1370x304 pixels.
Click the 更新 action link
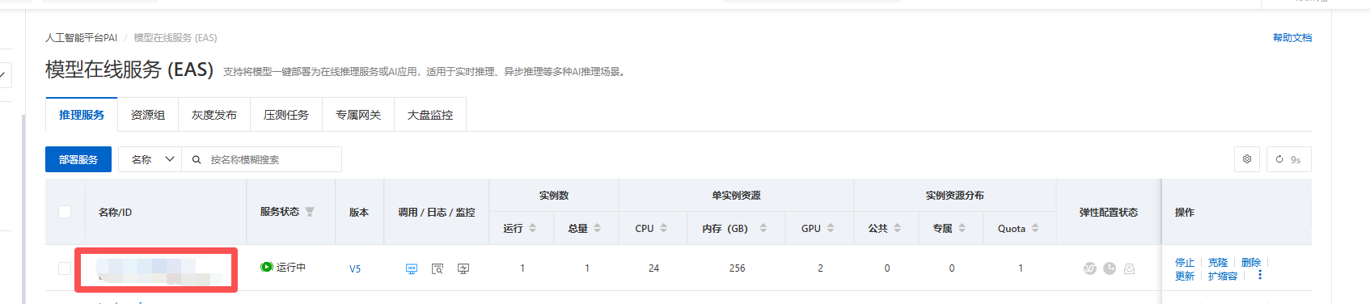[x=1185, y=277]
